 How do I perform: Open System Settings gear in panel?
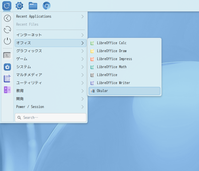[x=19, y=6]
